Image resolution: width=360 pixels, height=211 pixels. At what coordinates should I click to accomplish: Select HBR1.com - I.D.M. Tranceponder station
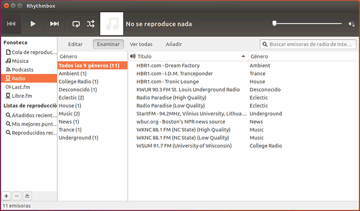243,73
